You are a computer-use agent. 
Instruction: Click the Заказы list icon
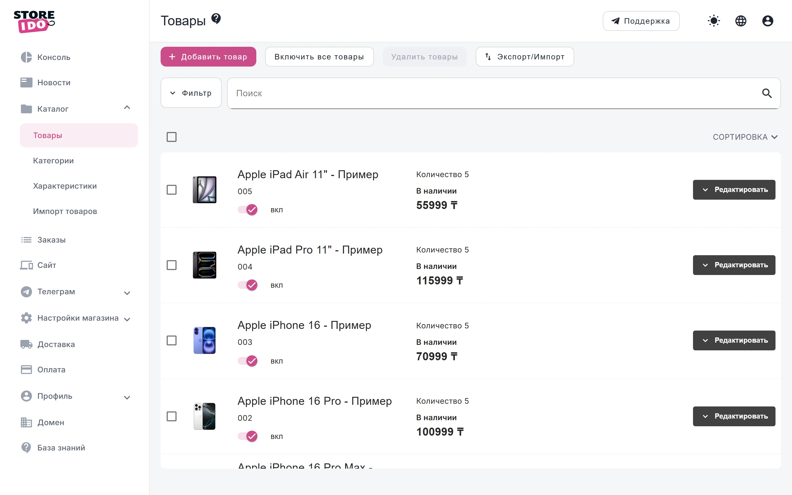pyautogui.click(x=26, y=240)
